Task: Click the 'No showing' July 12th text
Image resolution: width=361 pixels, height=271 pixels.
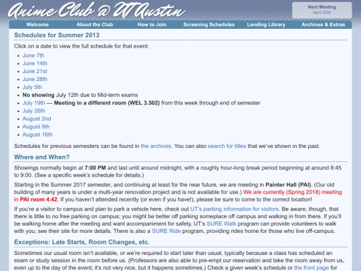Action: [80, 95]
